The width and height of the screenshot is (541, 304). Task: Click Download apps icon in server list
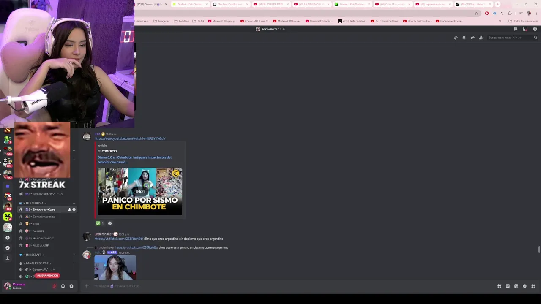(x=7, y=258)
